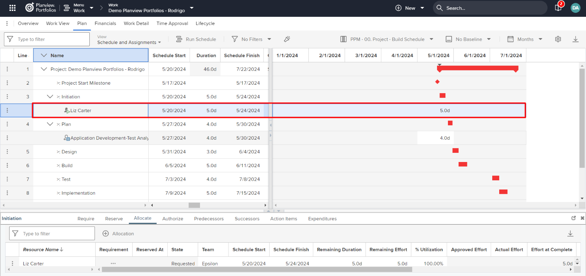
Task: Click the download export icon in toolbar
Action: (x=575, y=39)
